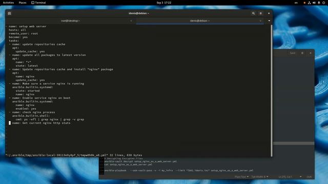This screenshot has width=328, height=184.
Task: Switch to the idenis@debian terminal tab
Action: [x=200, y=21]
